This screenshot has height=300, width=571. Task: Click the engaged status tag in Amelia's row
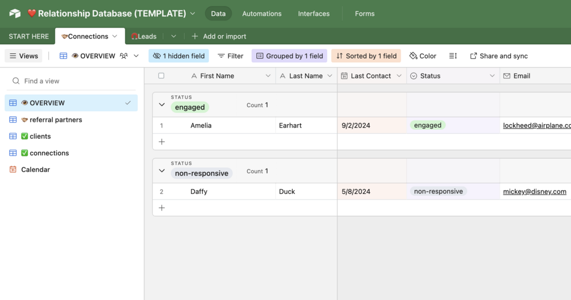click(428, 125)
